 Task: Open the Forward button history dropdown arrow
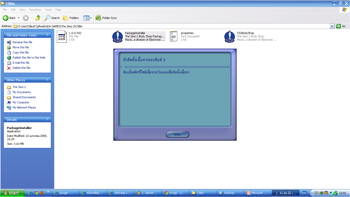coord(32,18)
